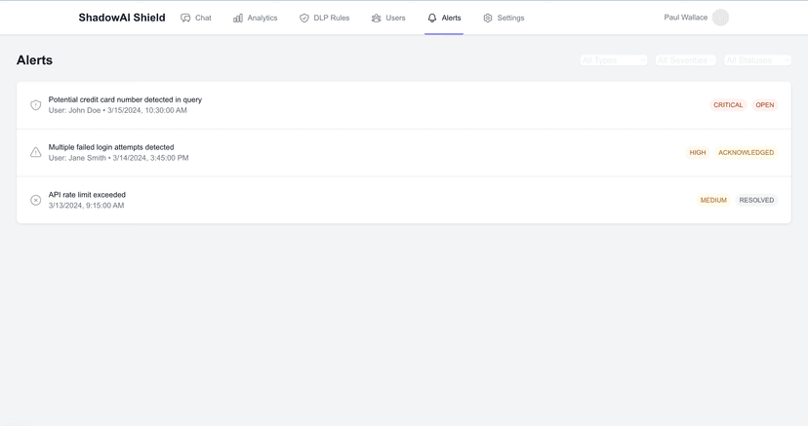Click the MEDIUM severity badge

coord(713,200)
